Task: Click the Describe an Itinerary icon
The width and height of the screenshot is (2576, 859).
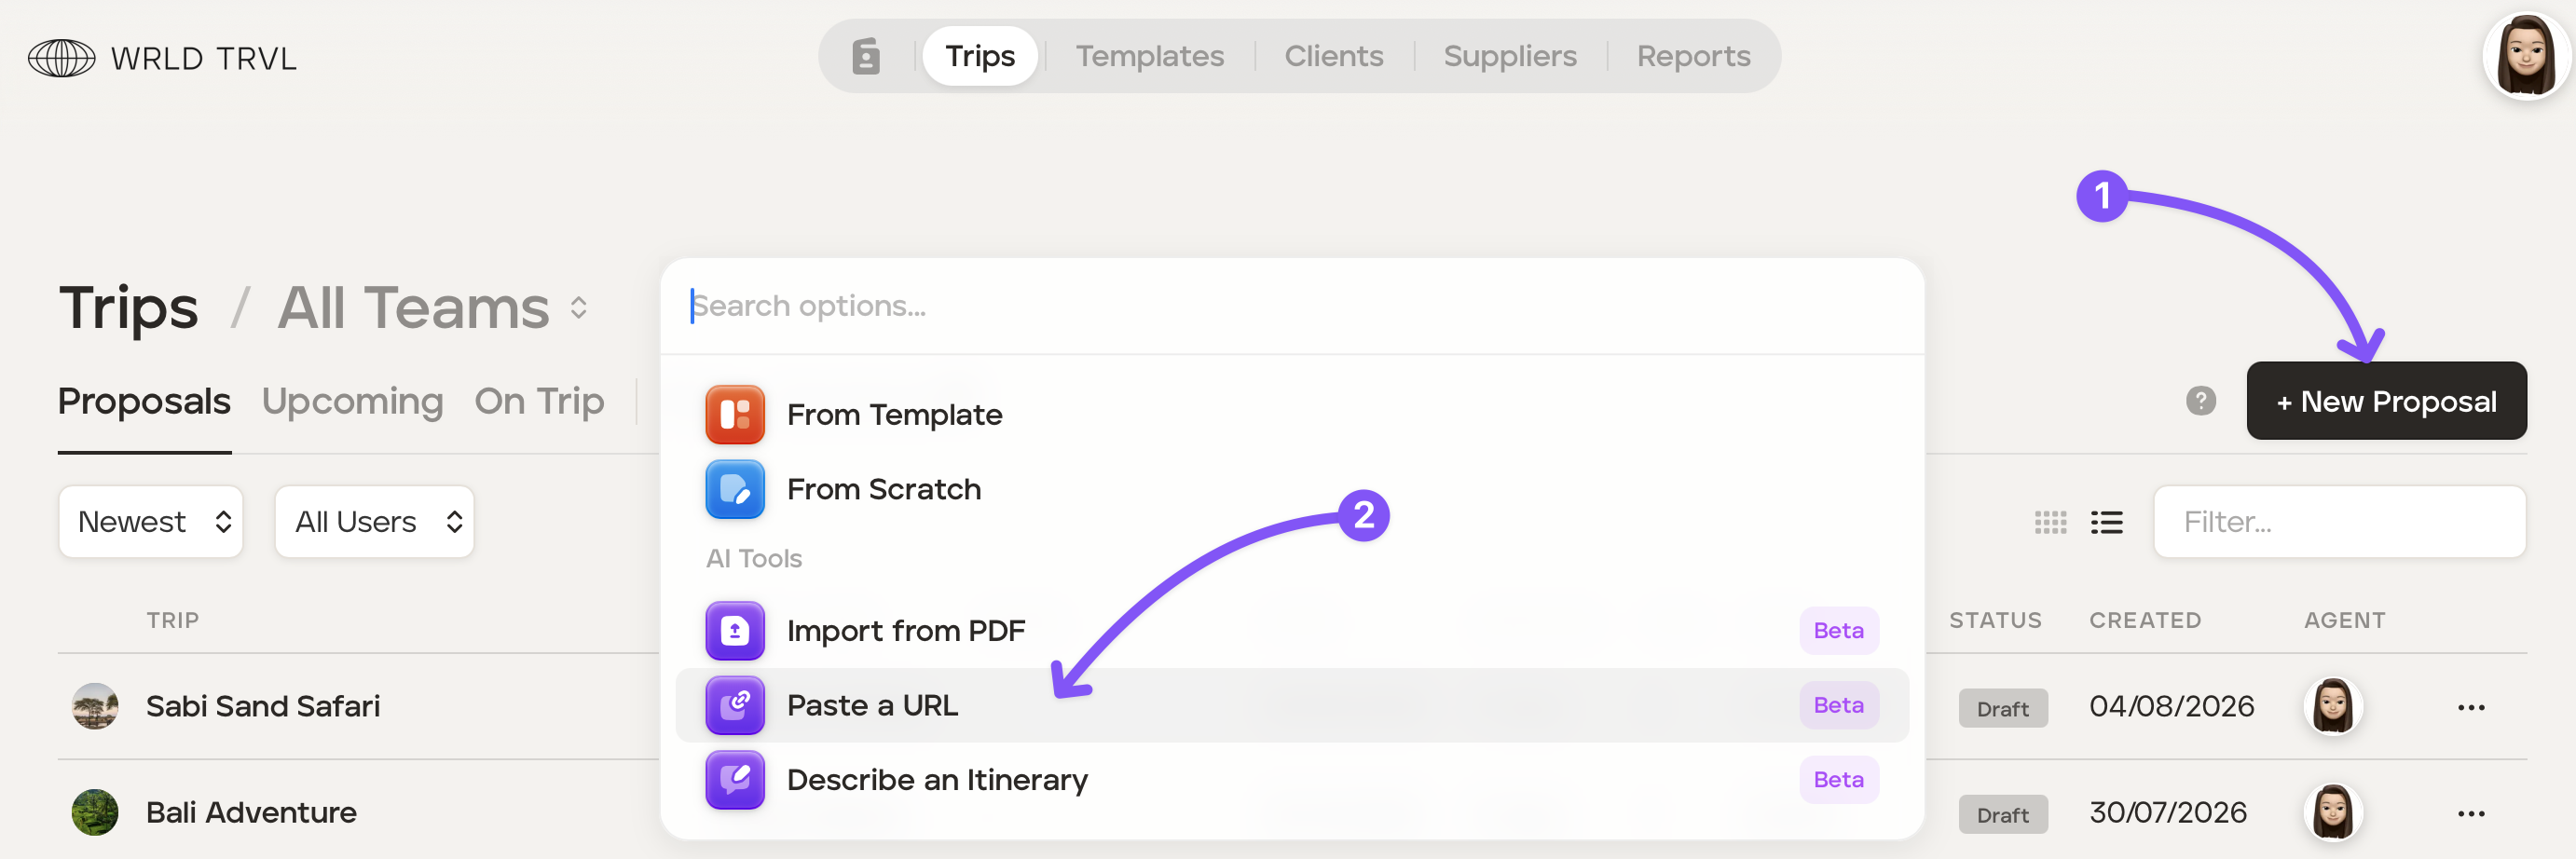Action: coord(735,780)
